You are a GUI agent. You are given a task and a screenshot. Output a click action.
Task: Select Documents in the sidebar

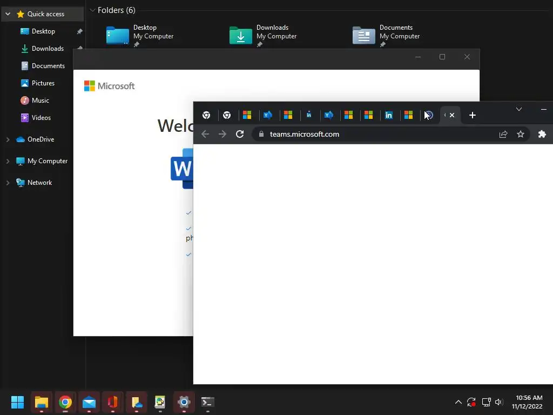(x=48, y=65)
